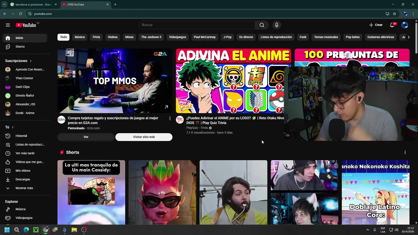The image size is (418, 235).
Task: Open Mis videos in sidebar
Action: [25, 171]
